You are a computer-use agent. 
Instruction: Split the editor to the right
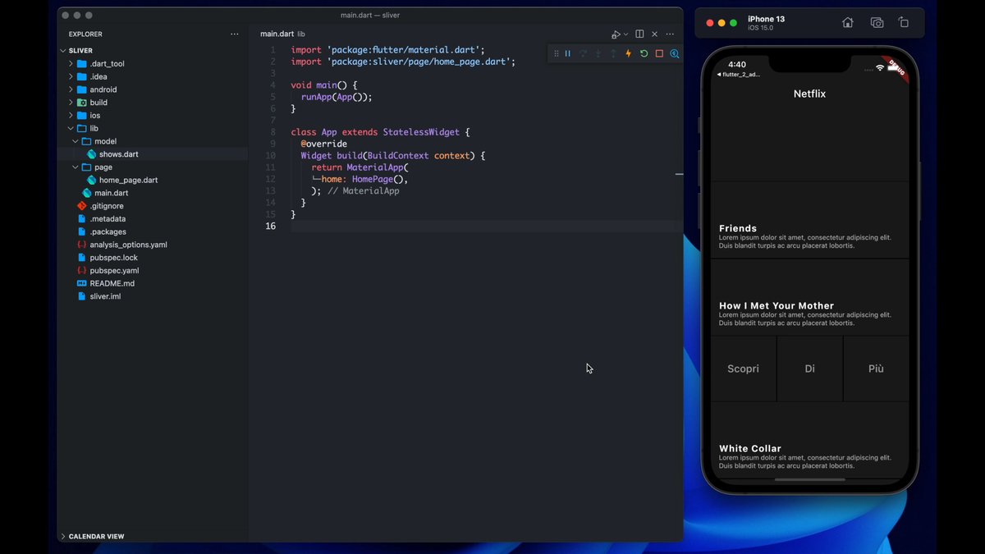pyautogui.click(x=639, y=34)
